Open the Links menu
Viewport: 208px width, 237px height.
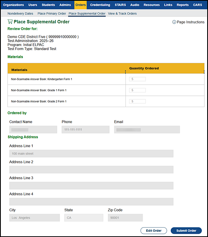click(168, 5)
